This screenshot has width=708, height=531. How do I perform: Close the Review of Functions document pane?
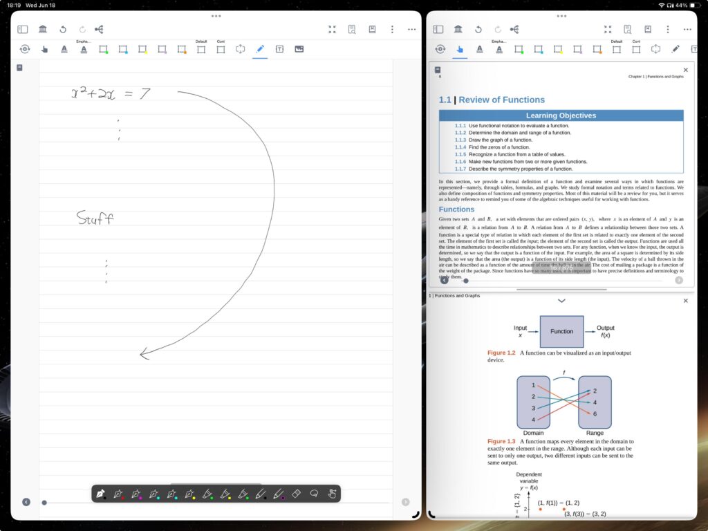(685, 69)
